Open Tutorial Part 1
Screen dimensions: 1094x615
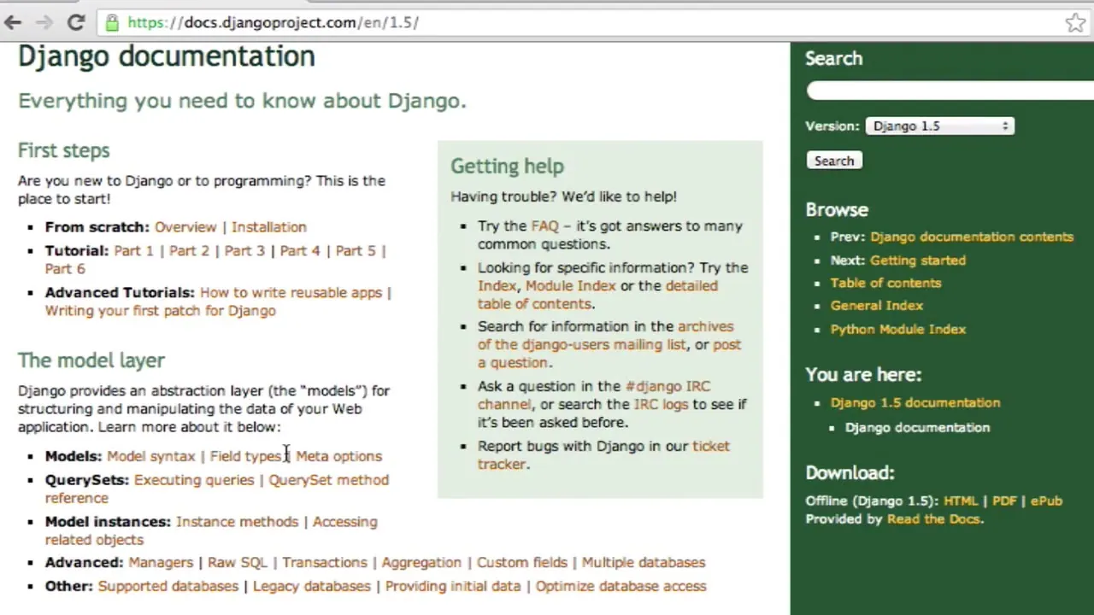133,251
